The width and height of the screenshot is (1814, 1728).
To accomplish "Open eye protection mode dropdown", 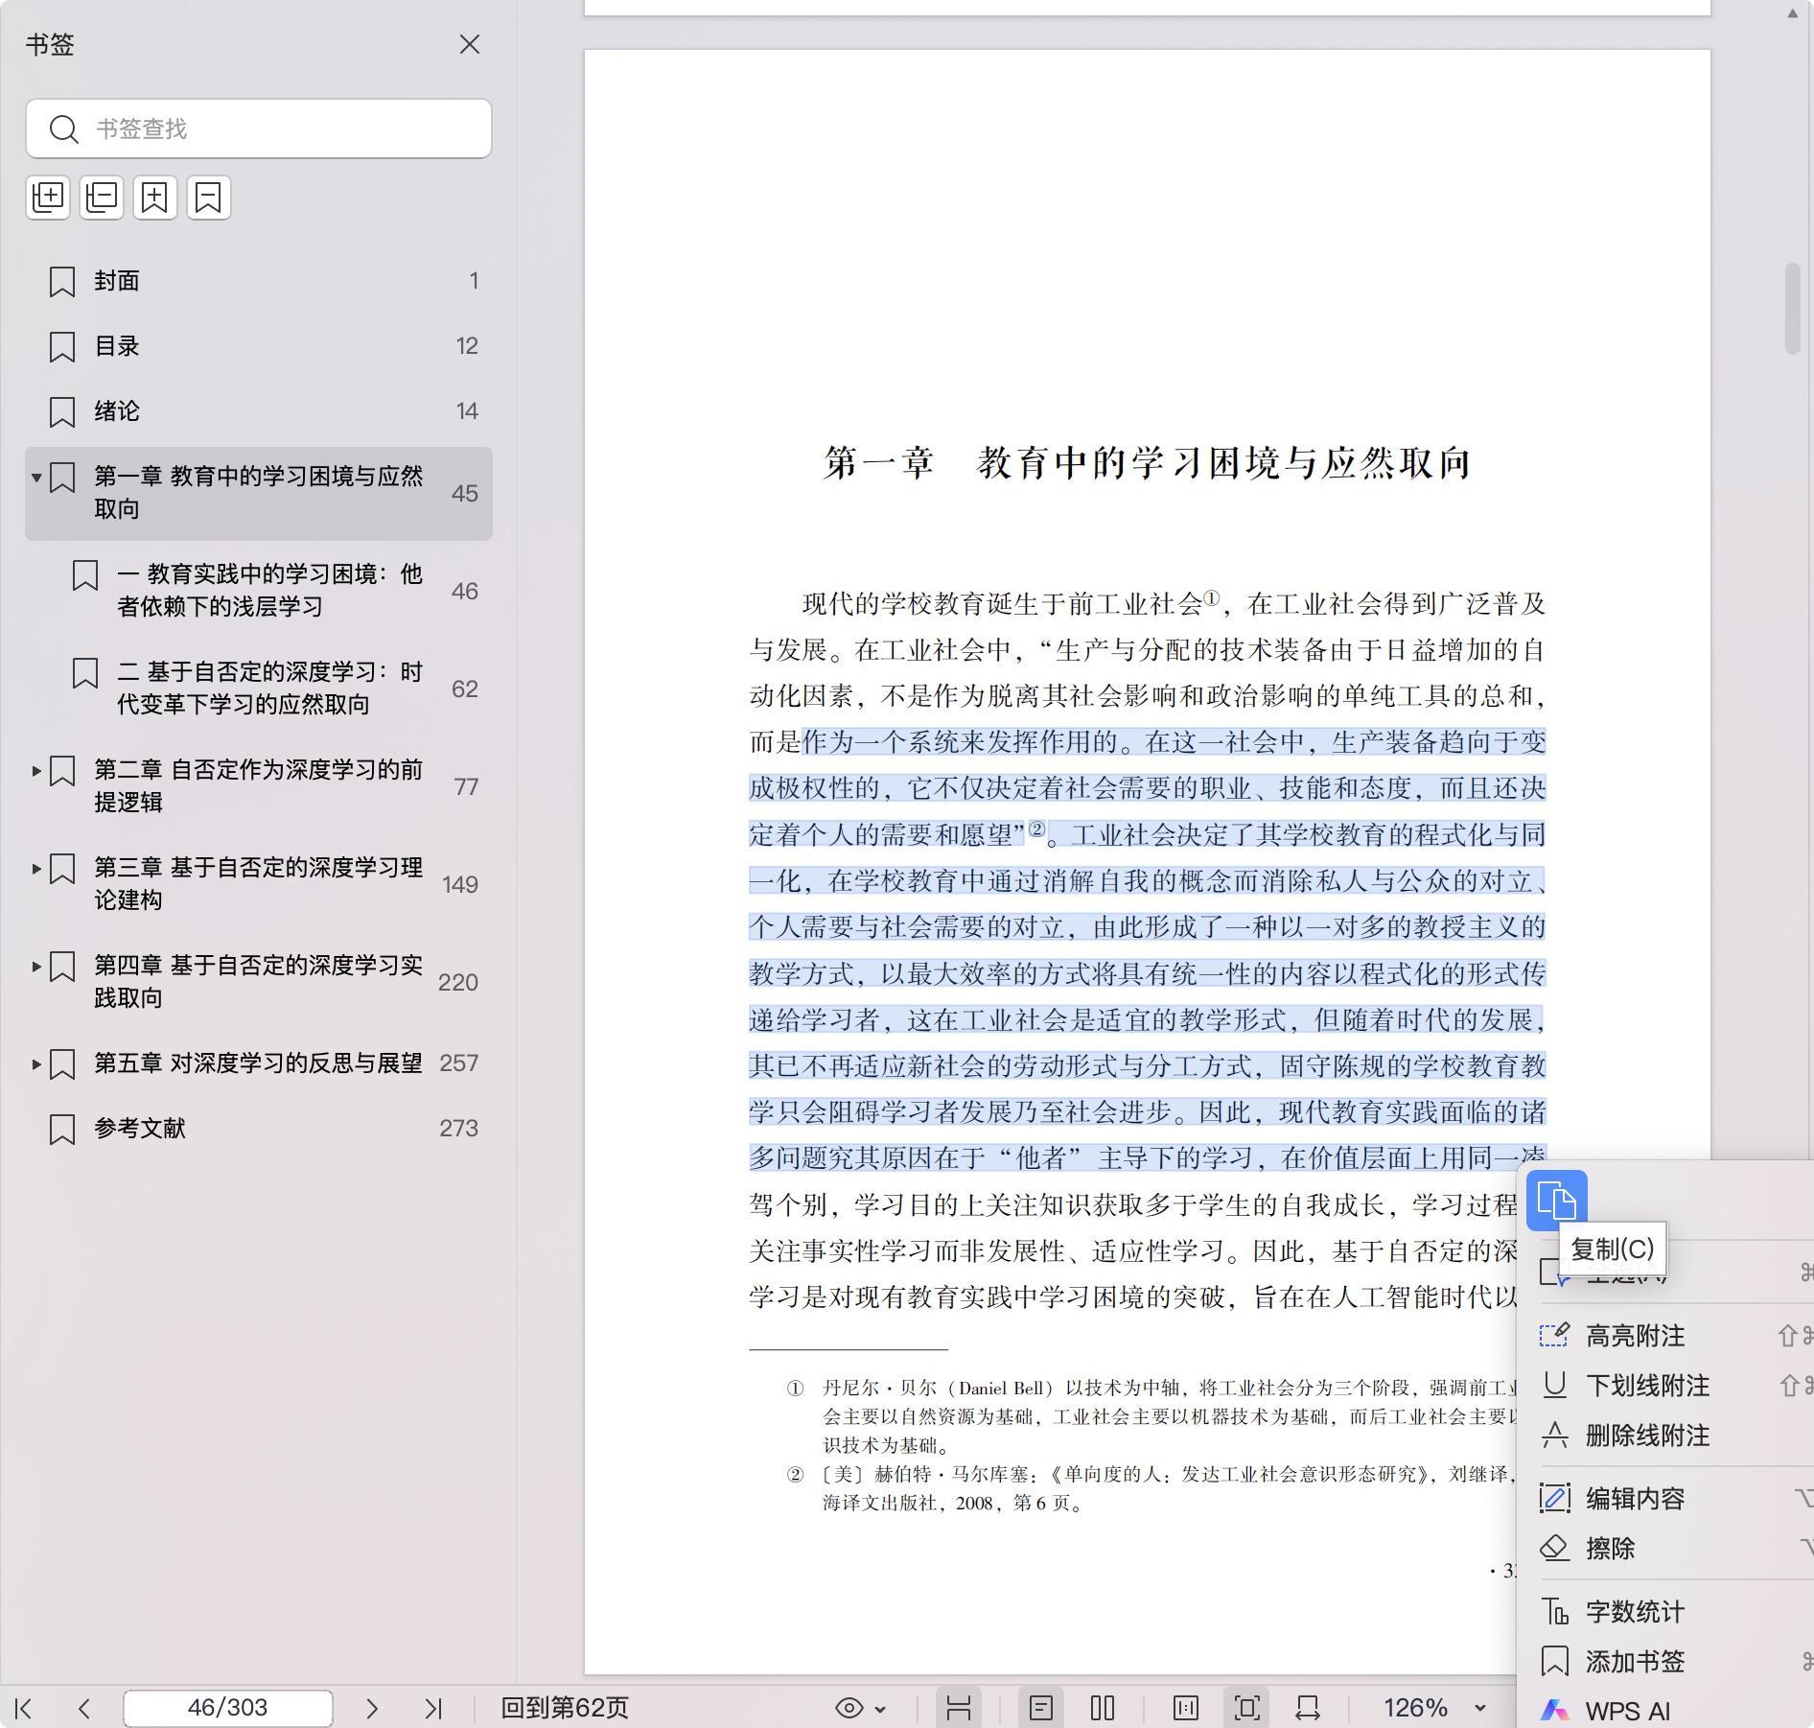I will [861, 1708].
